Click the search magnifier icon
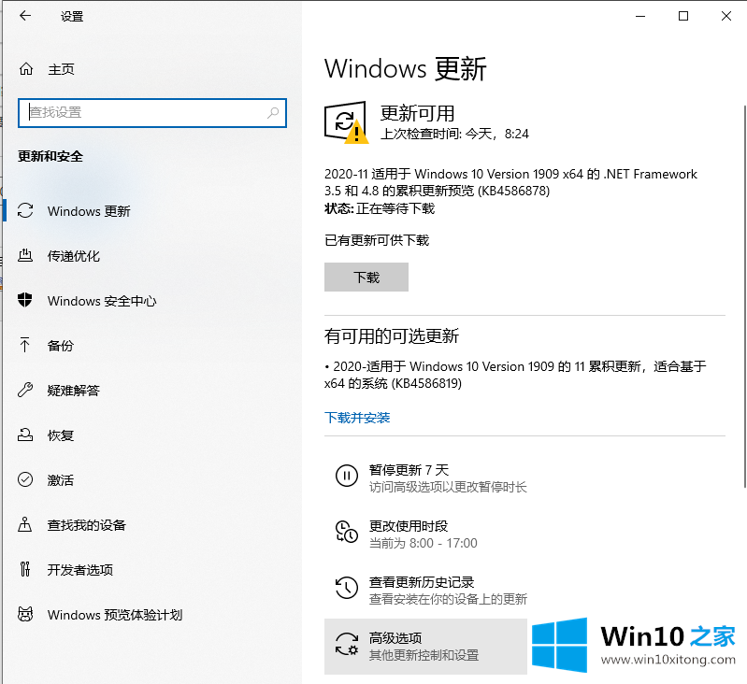 point(273,113)
